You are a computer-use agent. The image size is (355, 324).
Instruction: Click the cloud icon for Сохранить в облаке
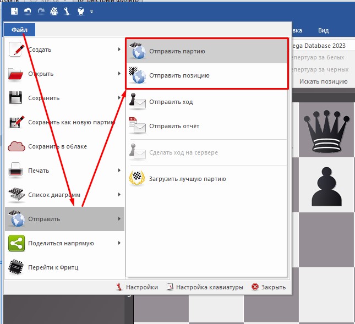pos(17,147)
